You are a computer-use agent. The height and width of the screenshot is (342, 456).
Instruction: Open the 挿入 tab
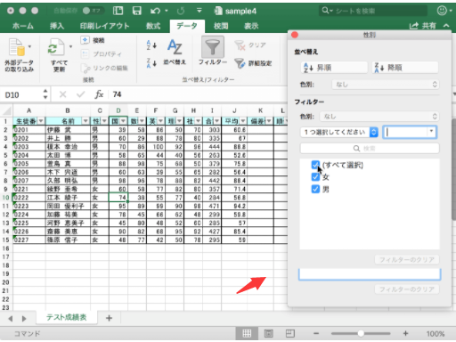tap(57, 26)
